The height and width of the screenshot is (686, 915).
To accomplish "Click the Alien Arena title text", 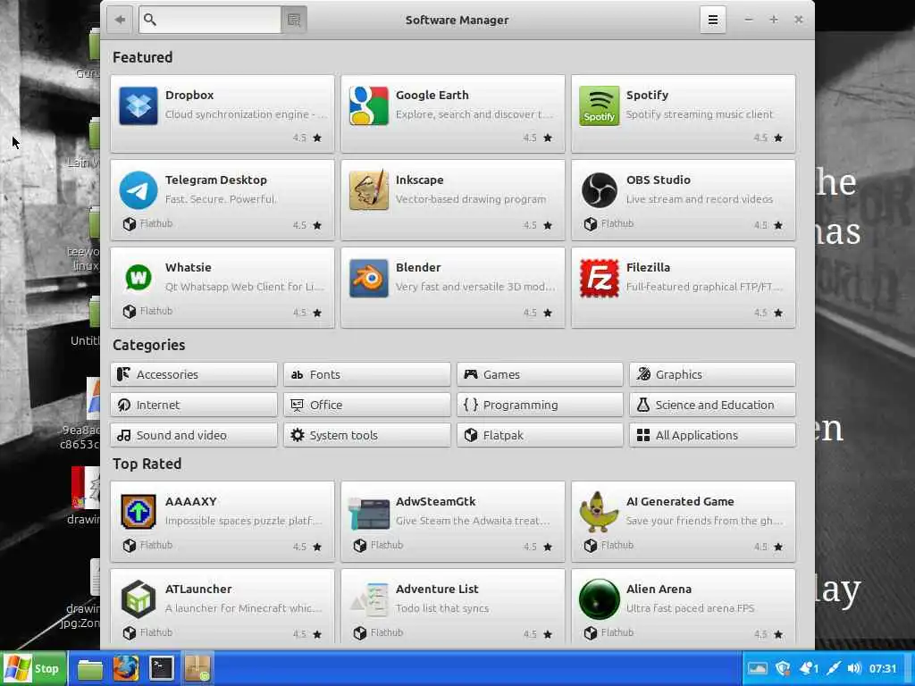I will 659,590.
